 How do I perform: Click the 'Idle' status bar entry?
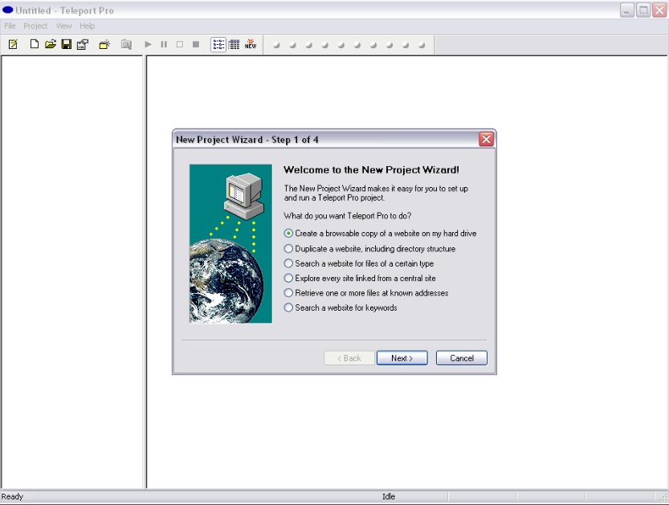coord(389,496)
